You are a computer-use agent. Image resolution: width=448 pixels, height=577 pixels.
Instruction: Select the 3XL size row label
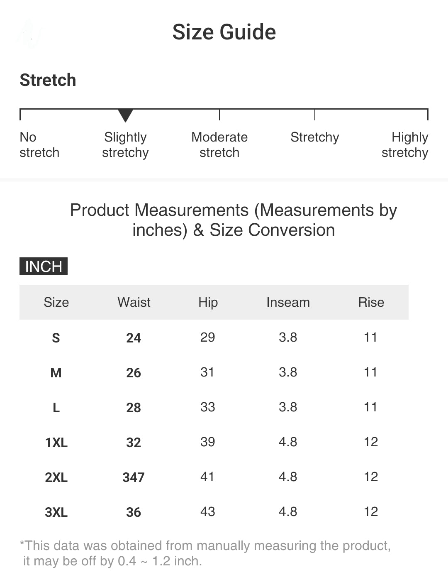pyautogui.click(x=56, y=512)
